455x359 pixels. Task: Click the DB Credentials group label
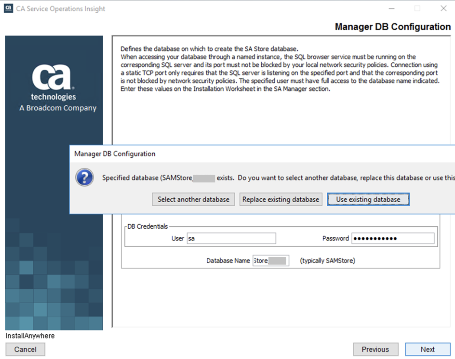click(147, 226)
